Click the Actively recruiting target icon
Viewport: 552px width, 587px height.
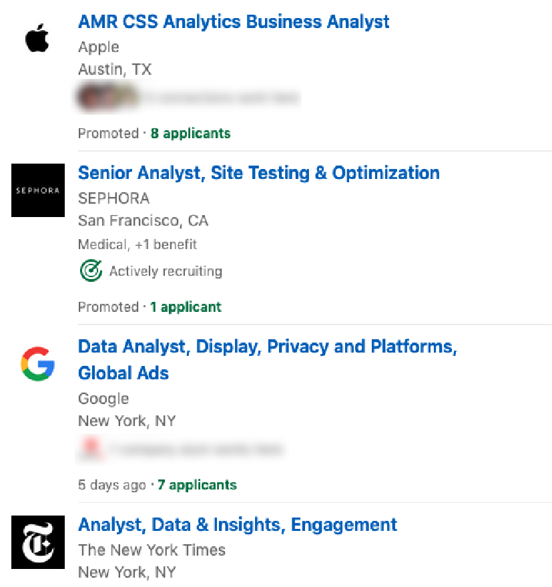click(x=91, y=271)
